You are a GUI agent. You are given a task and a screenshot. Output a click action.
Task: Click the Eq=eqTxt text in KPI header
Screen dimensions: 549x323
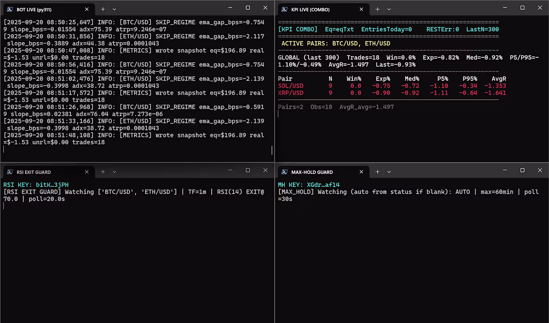click(339, 29)
